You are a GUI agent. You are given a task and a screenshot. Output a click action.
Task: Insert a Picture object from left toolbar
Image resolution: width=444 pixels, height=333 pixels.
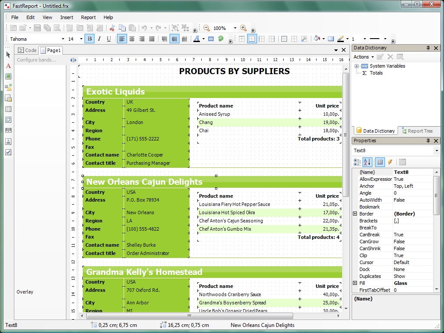(8, 76)
